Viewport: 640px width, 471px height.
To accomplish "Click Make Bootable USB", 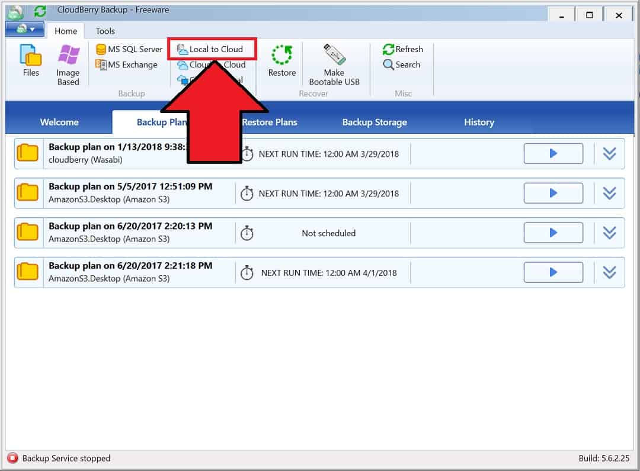I will [x=334, y=64].
